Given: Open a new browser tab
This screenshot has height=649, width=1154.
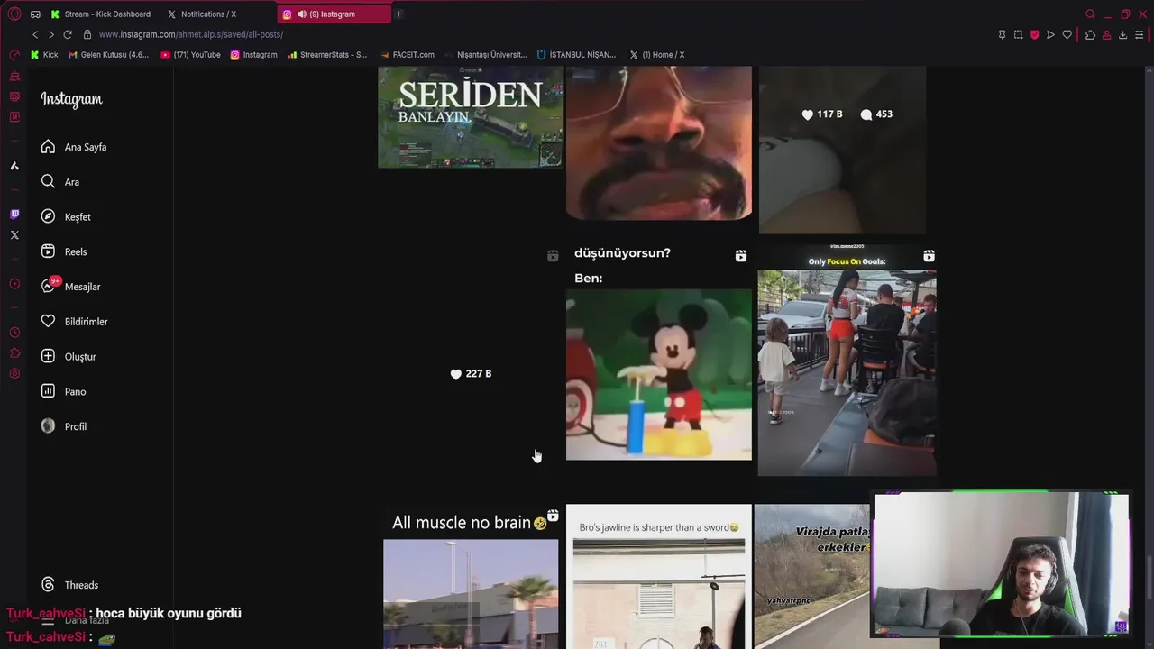Looking at the screenshot, I should pos(398,14).
